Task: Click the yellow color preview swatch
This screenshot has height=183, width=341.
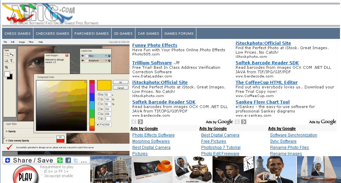Action: pos(104,85)
